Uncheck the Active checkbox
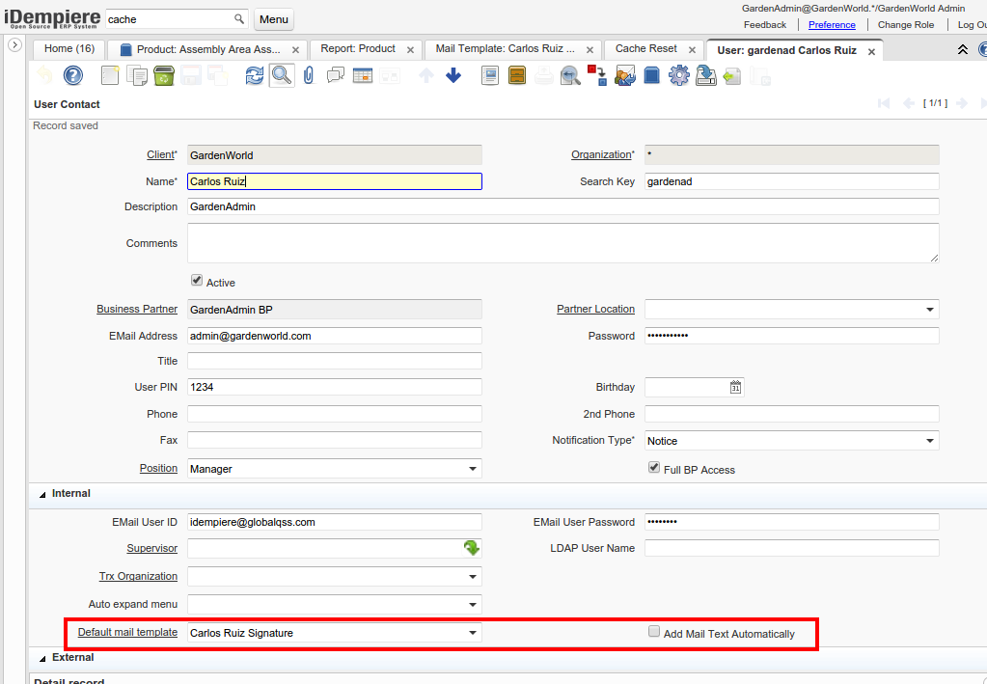 click(x=197, y=281)
